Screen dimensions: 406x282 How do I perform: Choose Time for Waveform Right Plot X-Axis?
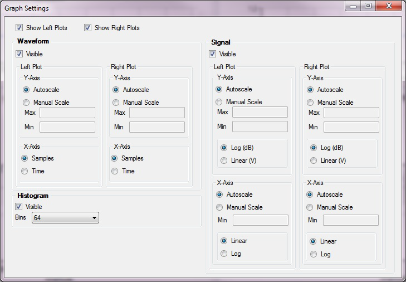click(115, 171)
